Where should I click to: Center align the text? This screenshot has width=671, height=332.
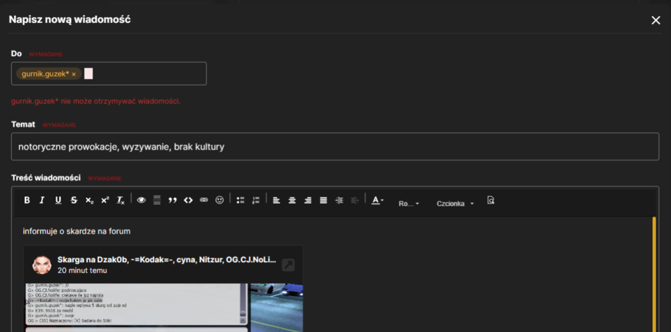pyautogui.click(x=293, y=201)
